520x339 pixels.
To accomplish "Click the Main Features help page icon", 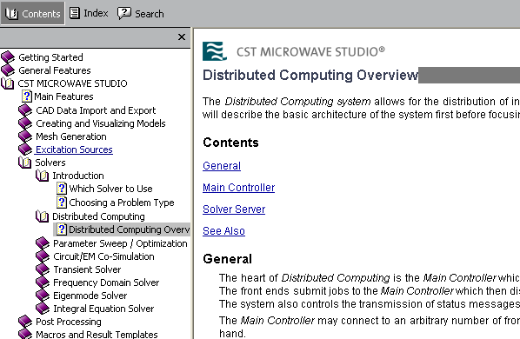I will click(x=27, y=96).
